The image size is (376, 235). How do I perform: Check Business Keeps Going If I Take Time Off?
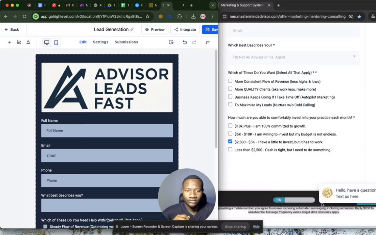pos(230,97)
